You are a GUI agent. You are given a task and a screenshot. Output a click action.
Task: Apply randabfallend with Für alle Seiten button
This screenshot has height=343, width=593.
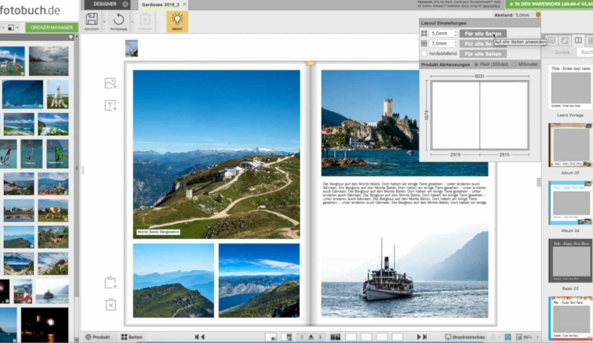[483, 54]
